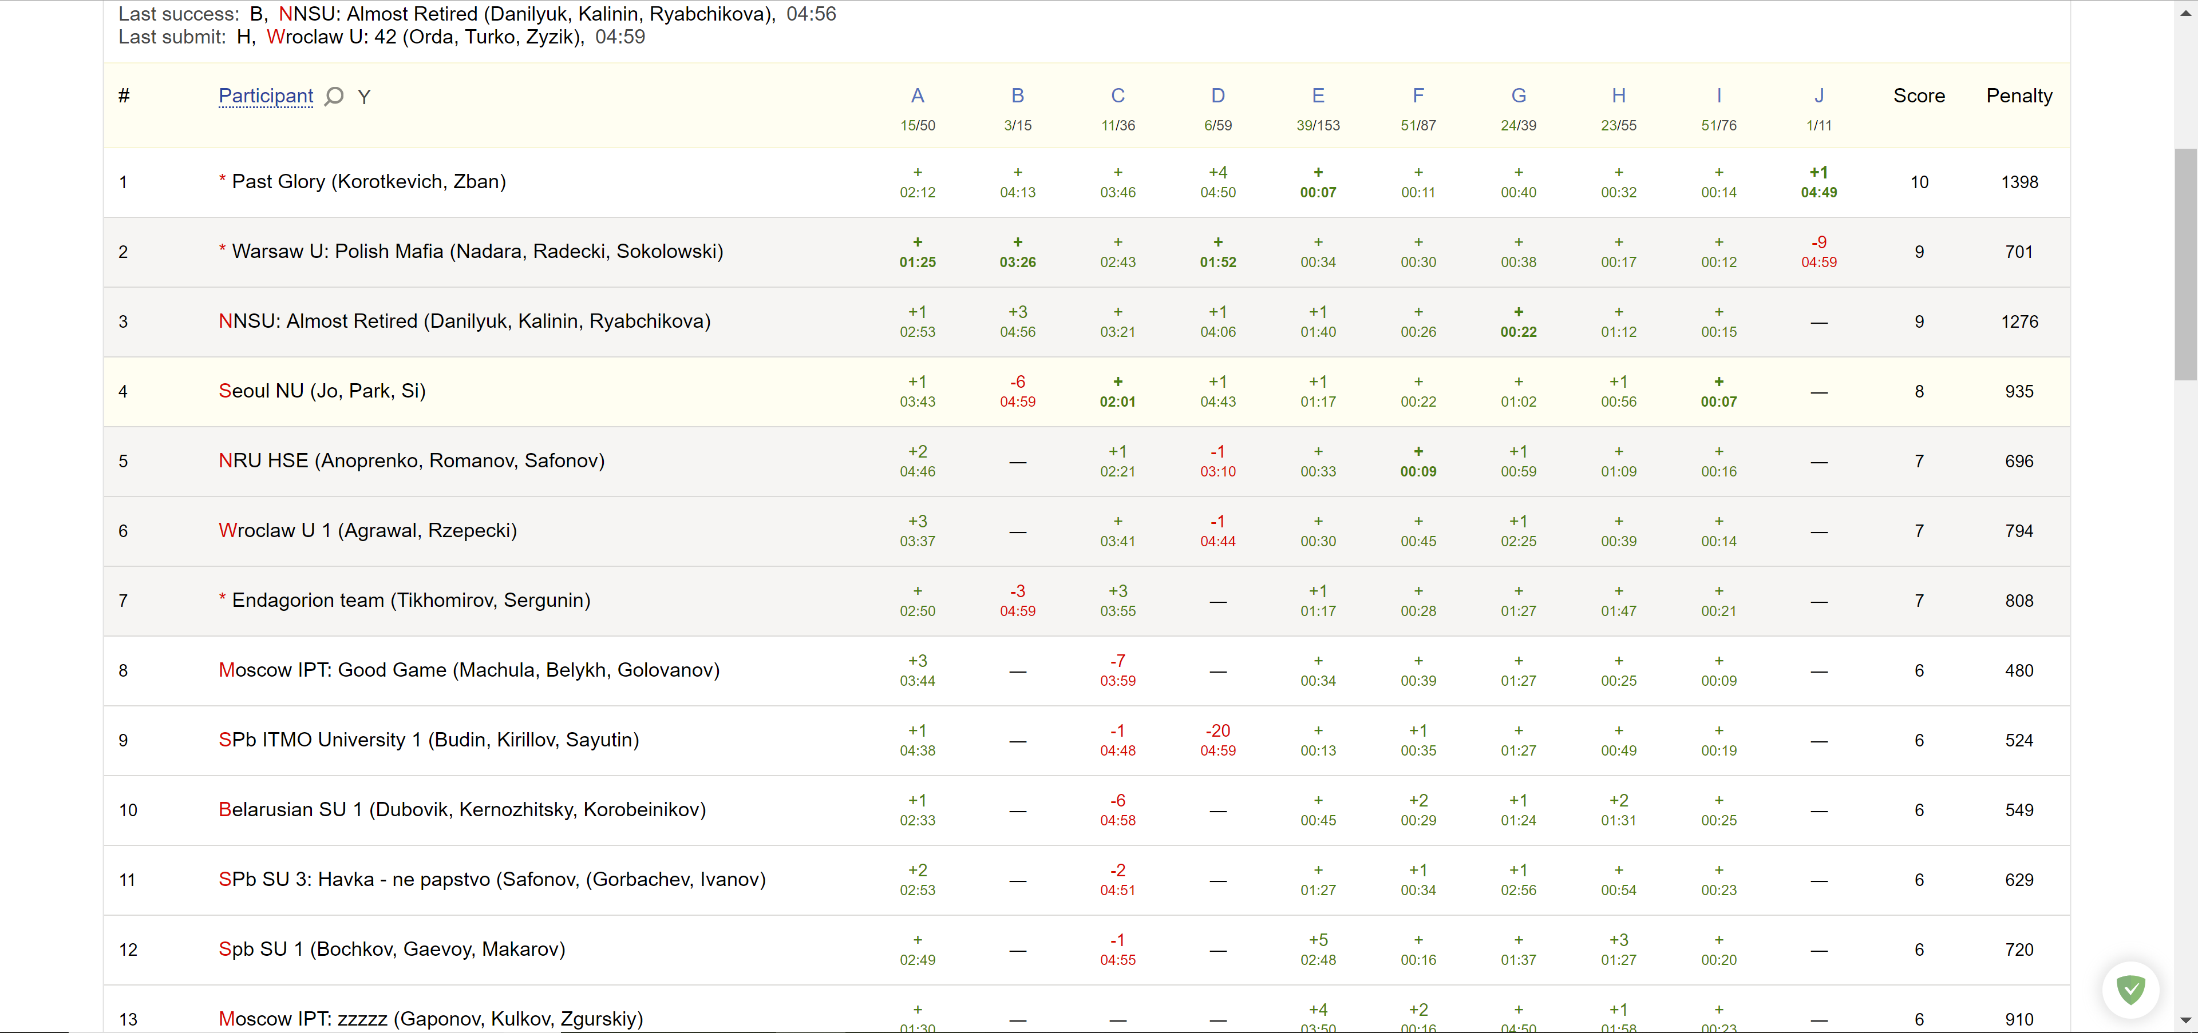Open problem E column header

[x=1318, y=96]
